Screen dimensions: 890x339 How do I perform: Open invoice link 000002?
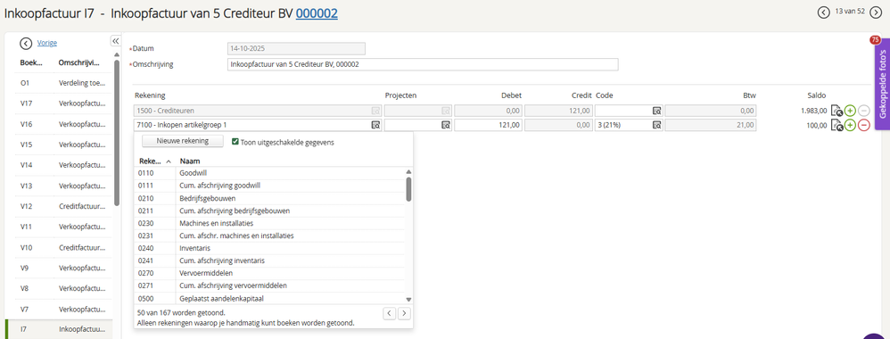[x=317, y=13]
